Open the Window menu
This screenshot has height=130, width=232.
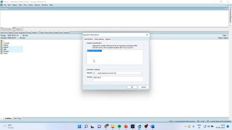45,5
